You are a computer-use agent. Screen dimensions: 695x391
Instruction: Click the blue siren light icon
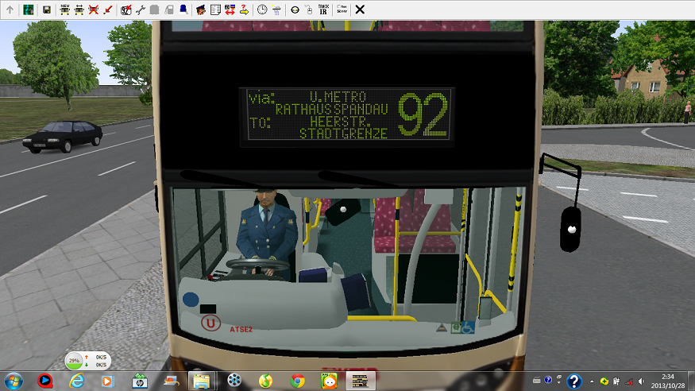click(183, 10)
